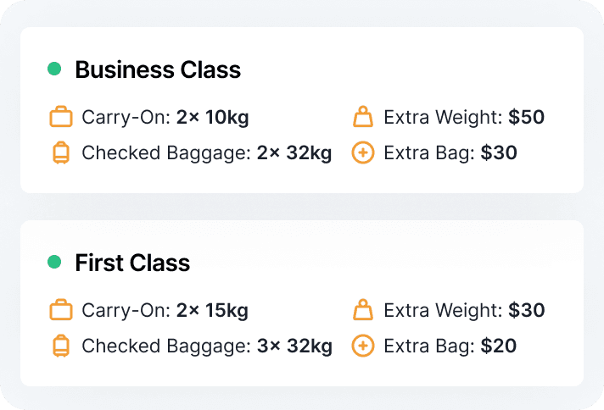The height and width of the screenshot is (410, 604).
Task: Click Checked Baggage 2× 32kg text
Action: [x=207, y=153]
